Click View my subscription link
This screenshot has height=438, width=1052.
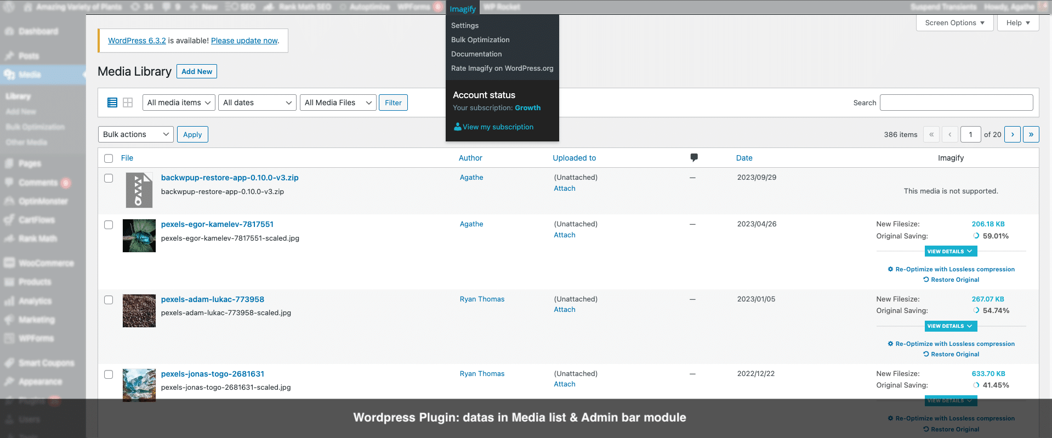tap(498, 127)
